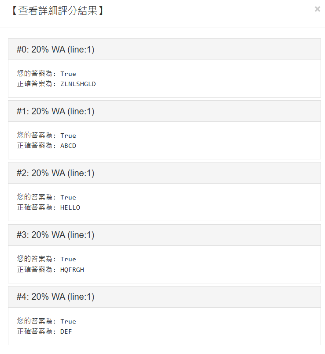Screen dimensions: 325x354
Task: Click the 查看詳細評分結果 dialog title
Action: click(x=57, y=11)
